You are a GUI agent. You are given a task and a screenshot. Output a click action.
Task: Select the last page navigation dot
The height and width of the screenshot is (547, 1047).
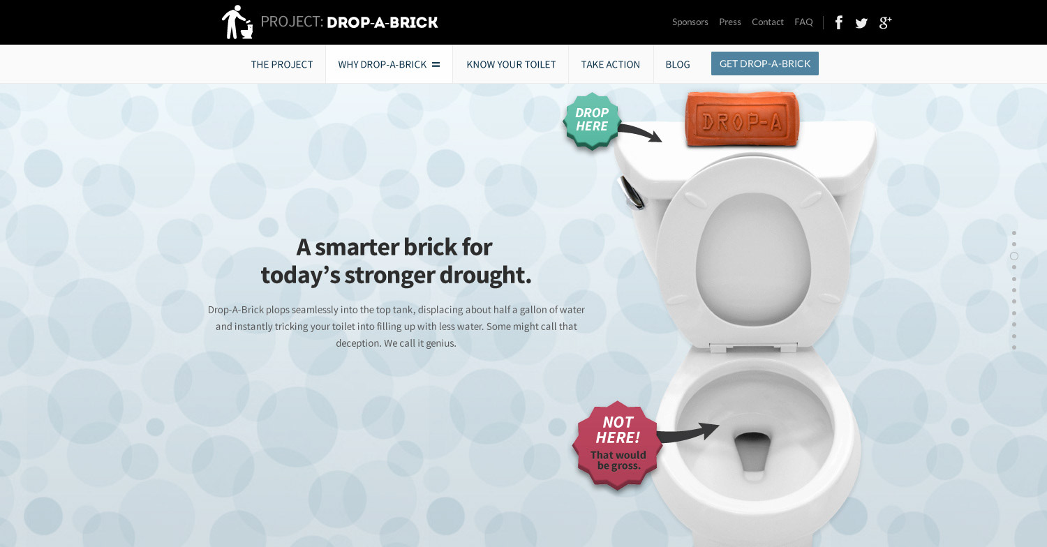(1014, 347)
